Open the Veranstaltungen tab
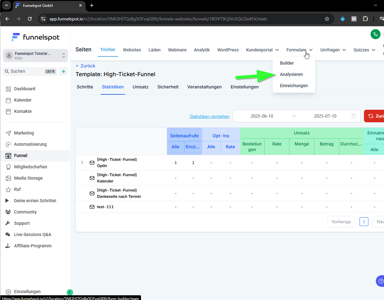 pos(205,87)
